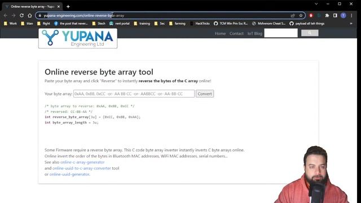Click the teal extension icon in toolbar

(x=319, y=15)
